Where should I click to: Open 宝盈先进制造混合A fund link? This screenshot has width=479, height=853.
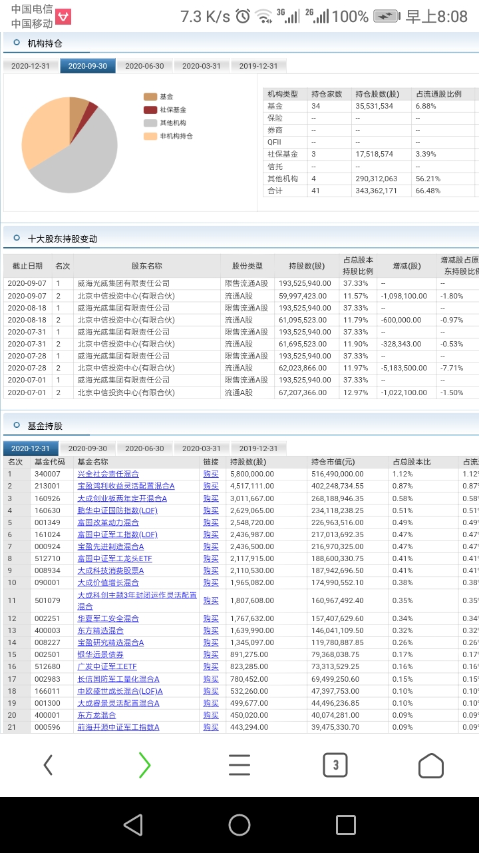pos(110,546)
